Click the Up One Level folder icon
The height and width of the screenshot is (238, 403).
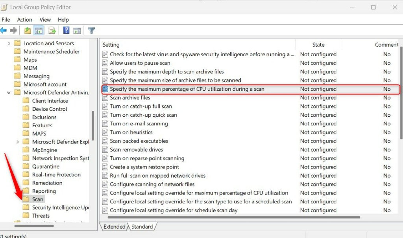pos(27,30)
